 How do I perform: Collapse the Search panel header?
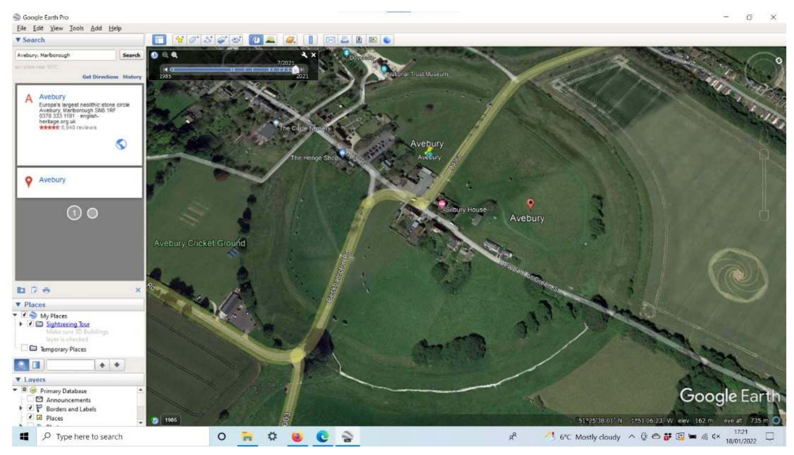(x=18, y=40)
